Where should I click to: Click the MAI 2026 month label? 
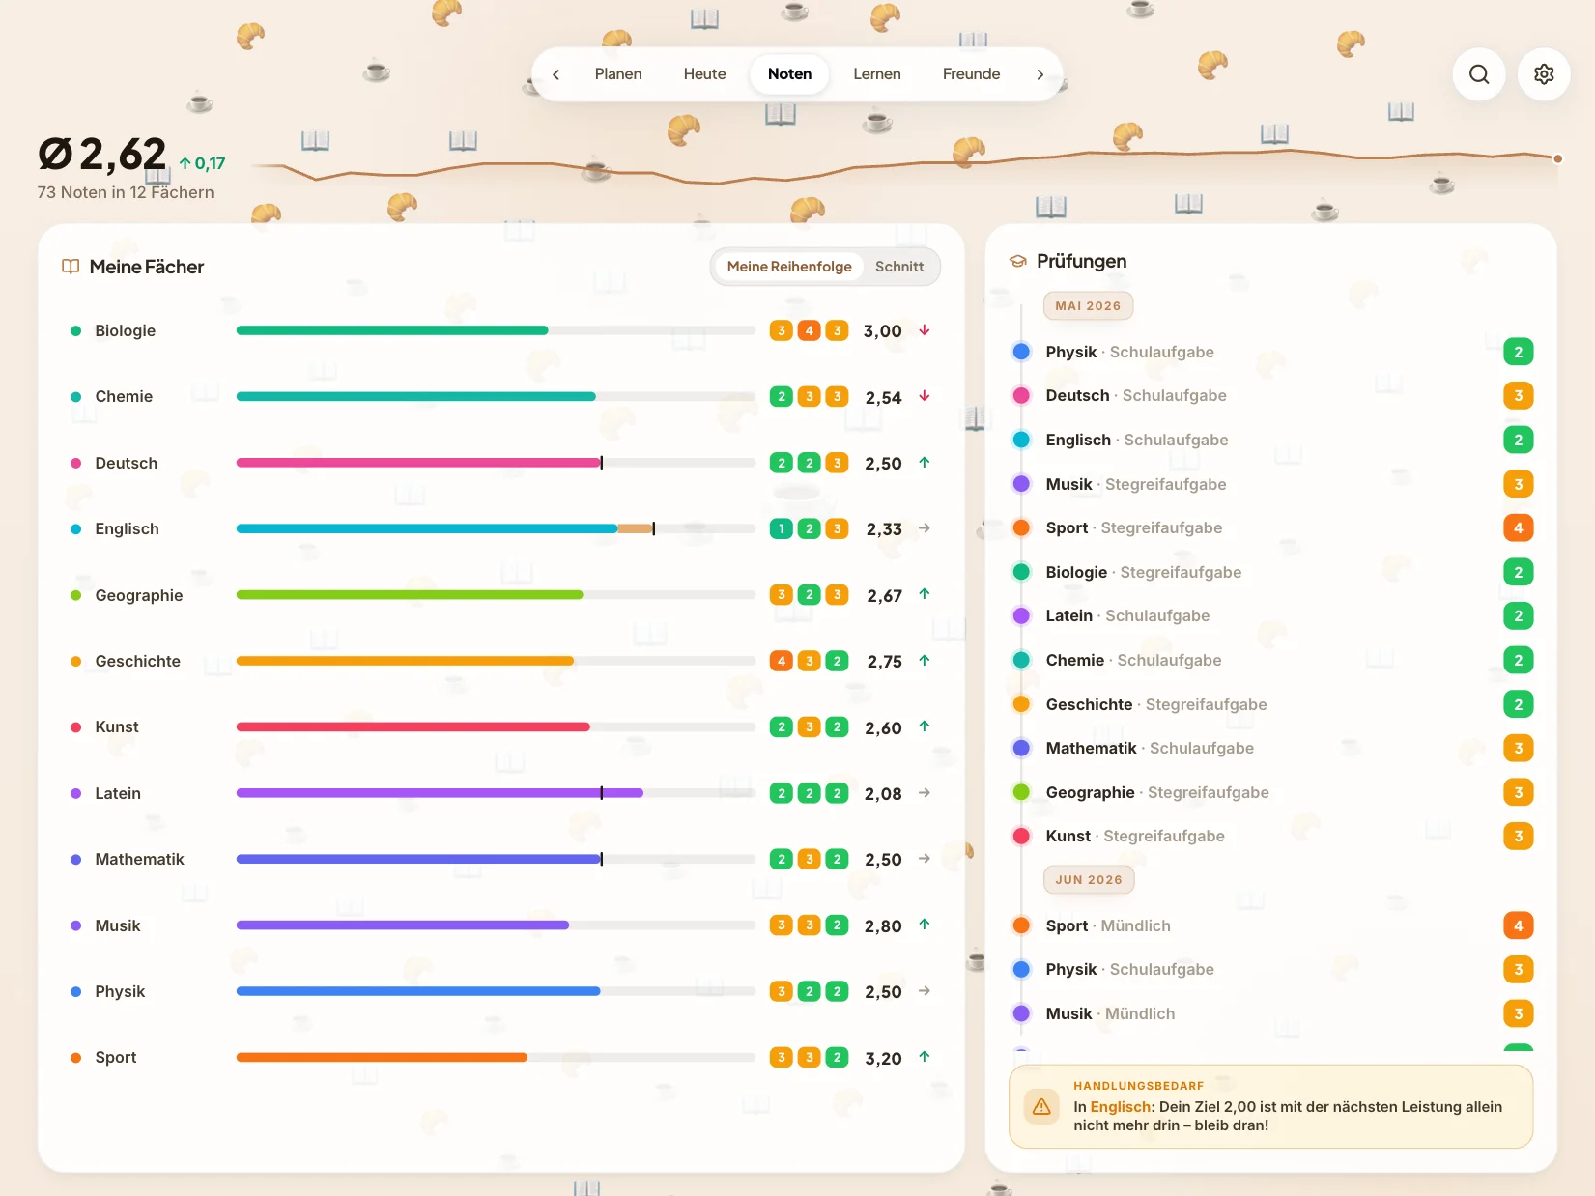point(1088,306)
